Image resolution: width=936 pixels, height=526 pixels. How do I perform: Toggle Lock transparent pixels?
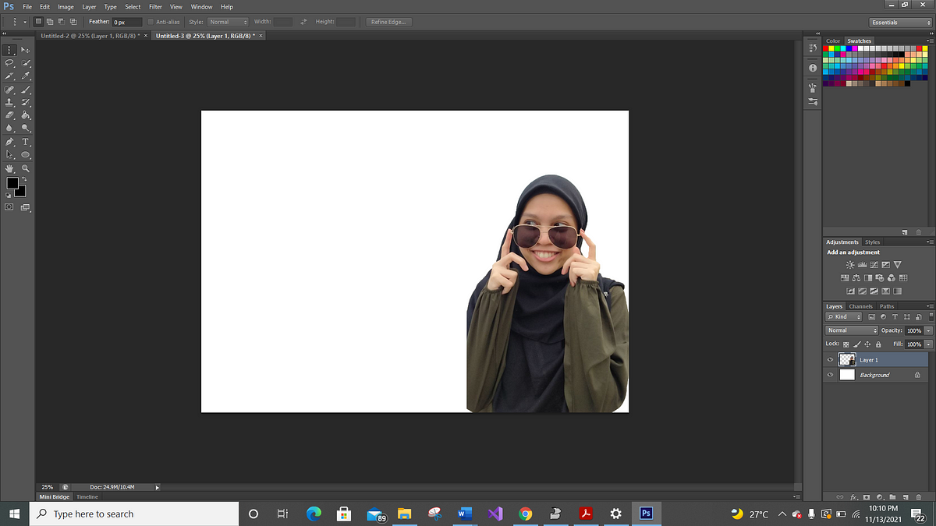846,344
